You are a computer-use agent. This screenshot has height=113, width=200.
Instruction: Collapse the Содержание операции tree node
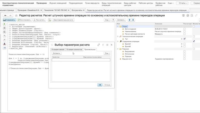point(118,41)
